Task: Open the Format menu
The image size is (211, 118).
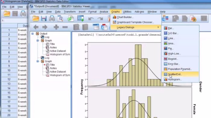Action: tap(93, 12)
